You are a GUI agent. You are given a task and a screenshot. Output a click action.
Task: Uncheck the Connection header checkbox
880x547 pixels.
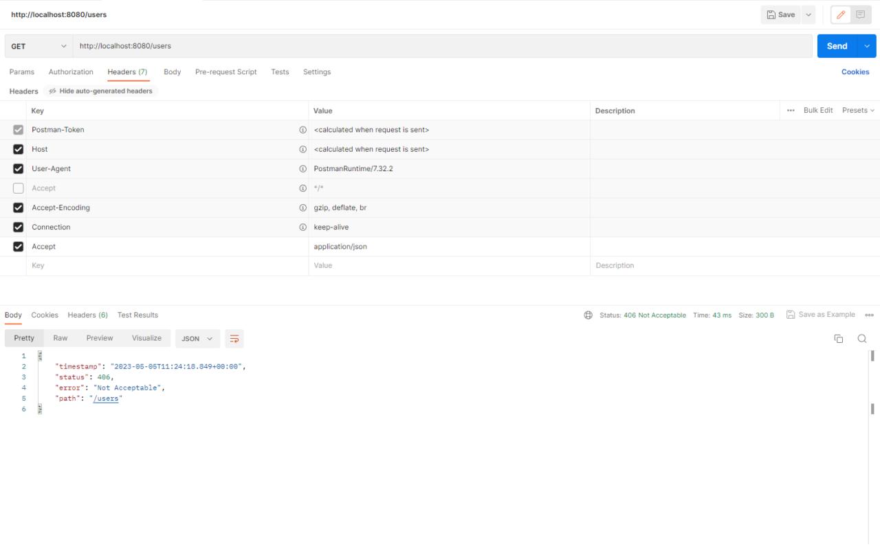click(19, 227)
